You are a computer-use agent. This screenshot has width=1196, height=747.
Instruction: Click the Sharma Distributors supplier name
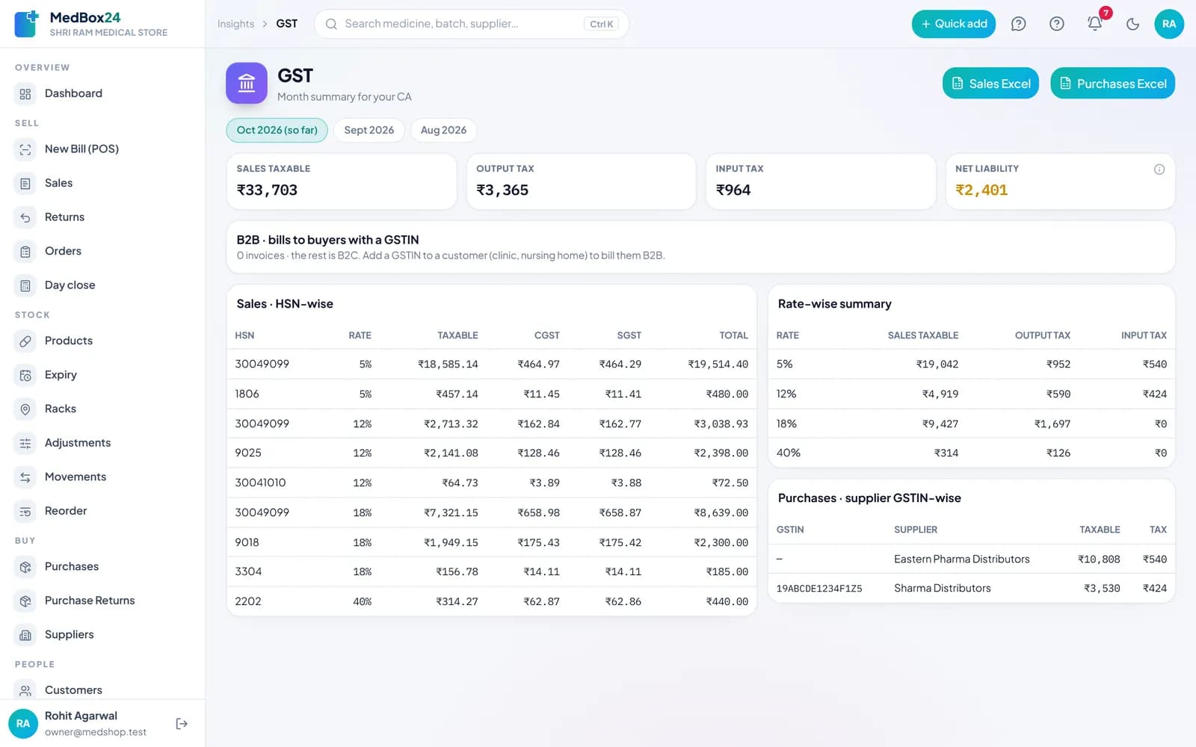coord(942,589)
